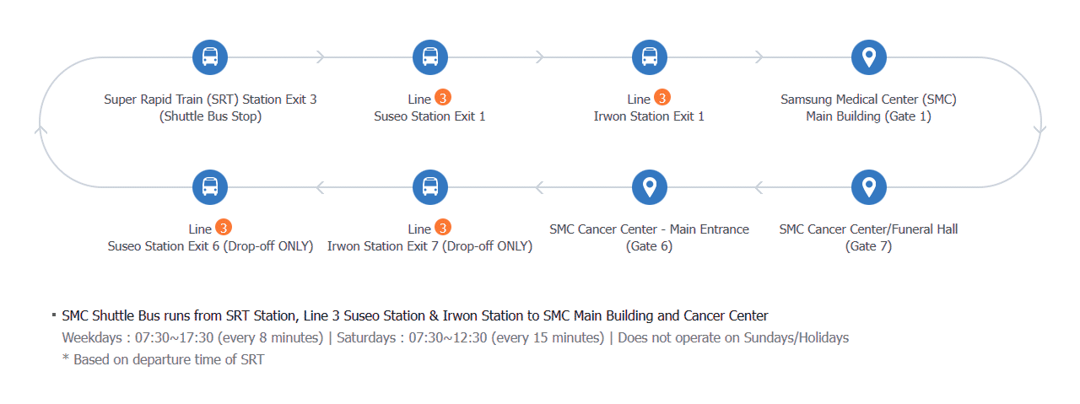
Task: Click the Irwon Station Exit 7 (Drop-off ONLY) text
Action: tap(429, 246)
